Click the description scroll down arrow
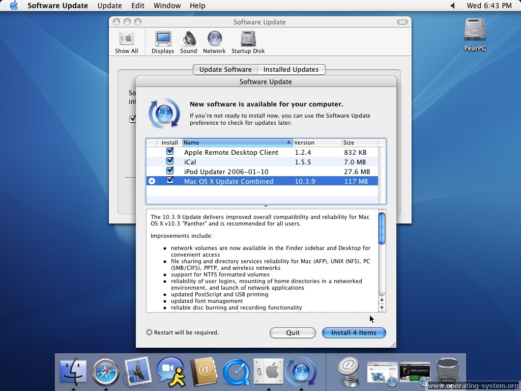521x391 pixels. click(x=382, y=308)
